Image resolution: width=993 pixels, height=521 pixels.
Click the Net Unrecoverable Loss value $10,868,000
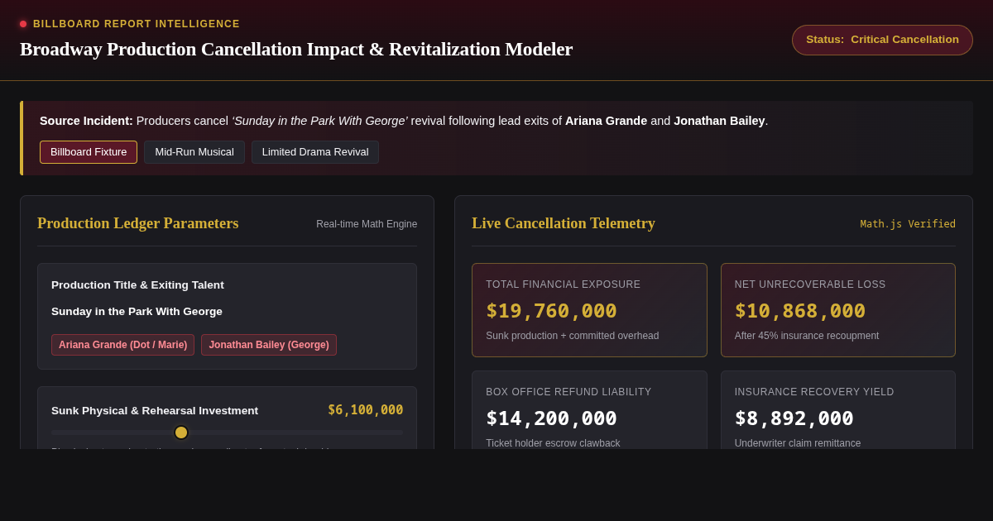pyautogui.click(x=800, y=311)
